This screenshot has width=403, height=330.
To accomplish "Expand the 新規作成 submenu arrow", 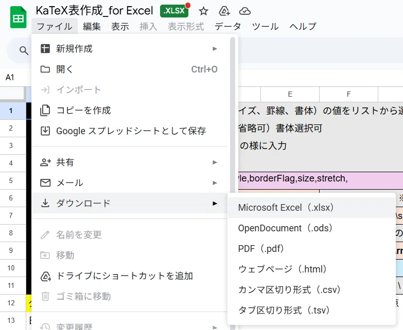I will [215, 49].
